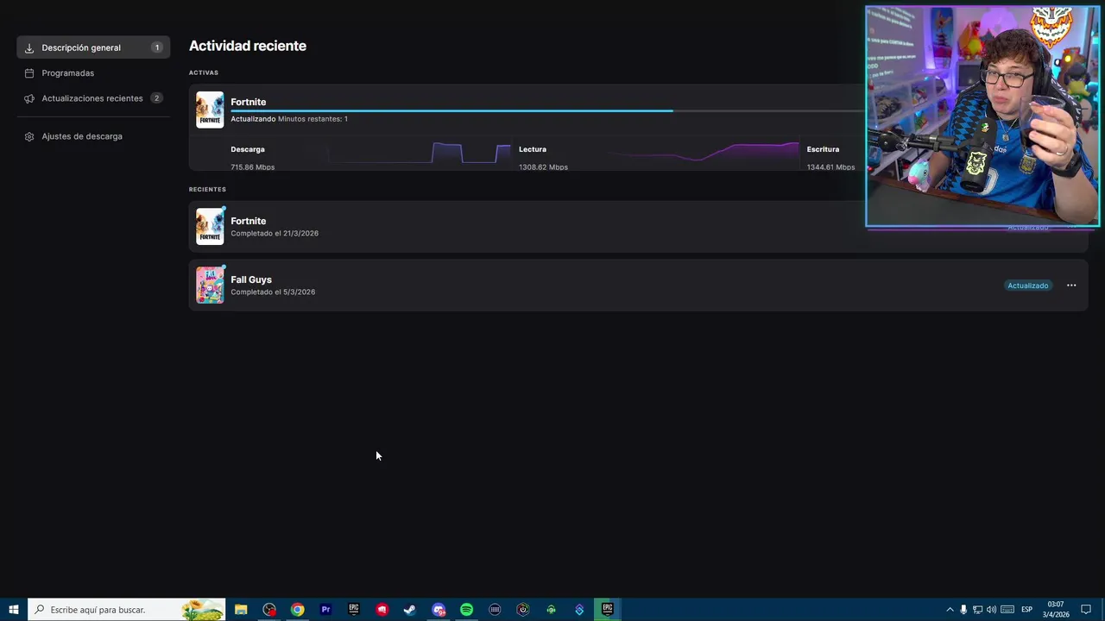1105x621 pixels.
Task: Open the OBS-style round icon after File Explorer
Action: coord(269,610)
